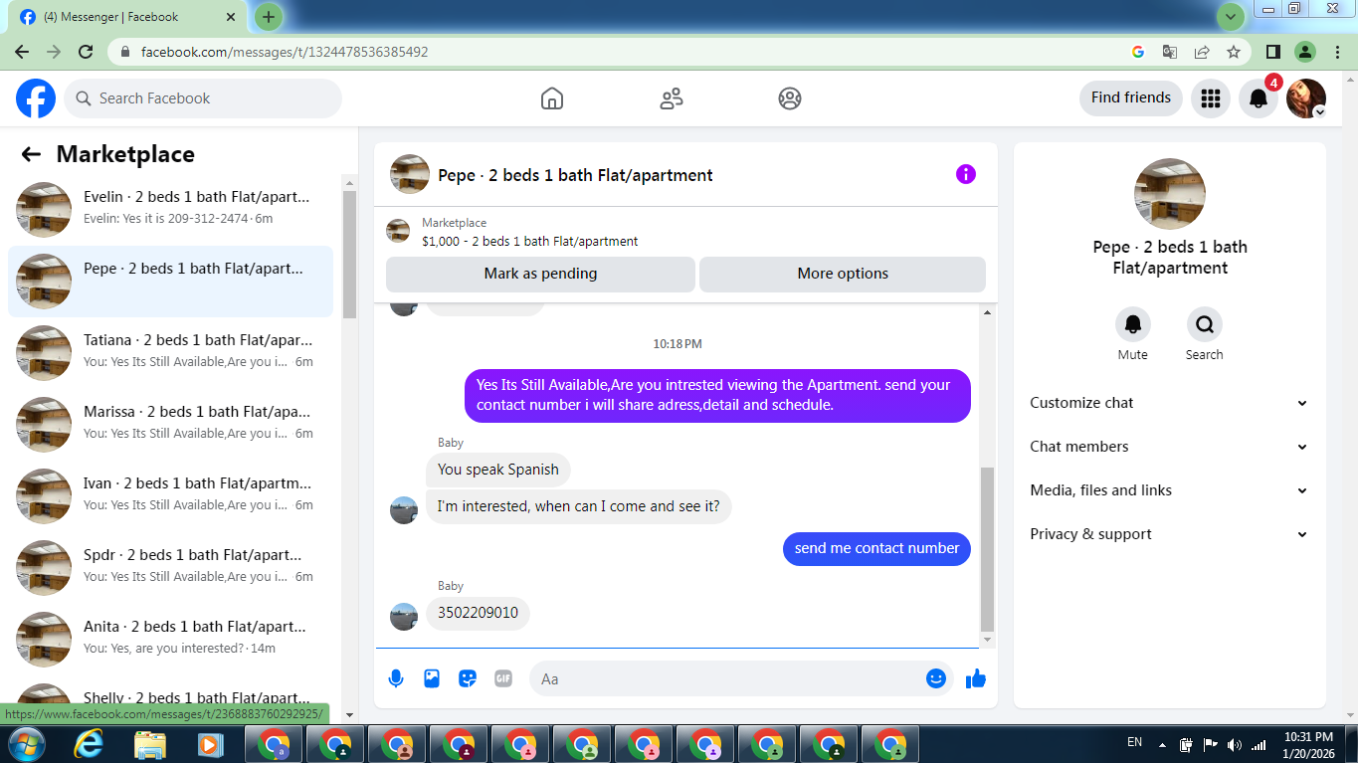Open the Home feed icon
The height and width of the screenshot is (763, 1358).
(x=552, y=98)
